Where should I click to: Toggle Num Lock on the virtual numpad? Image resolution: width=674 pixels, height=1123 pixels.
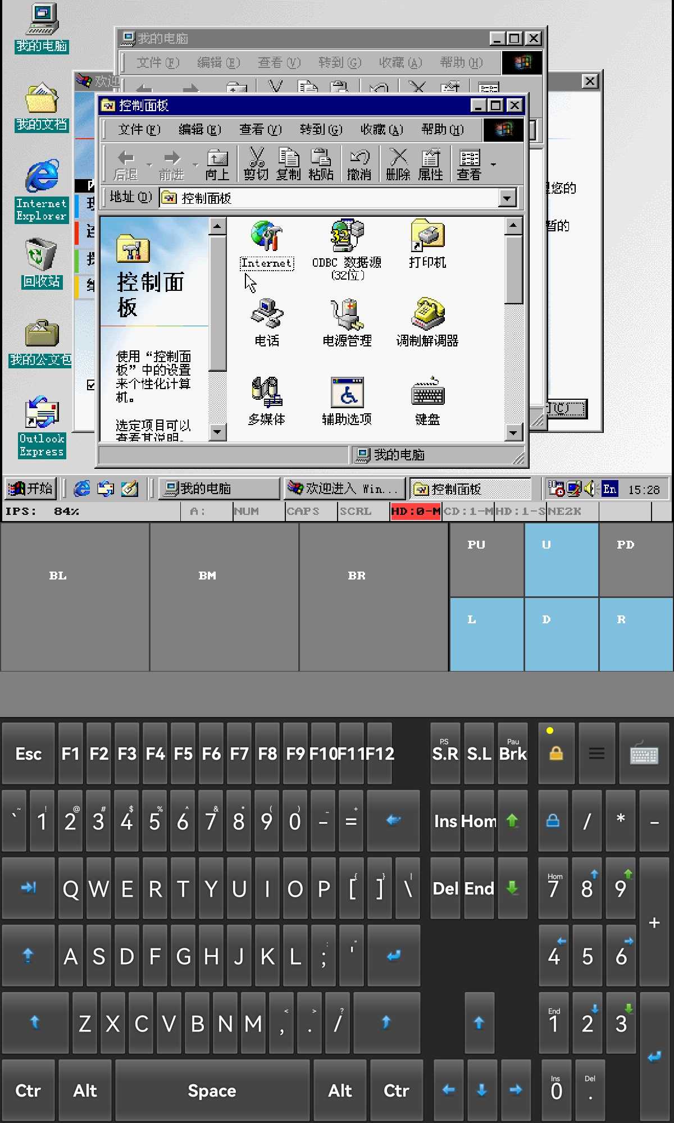(x=553, y=821)
